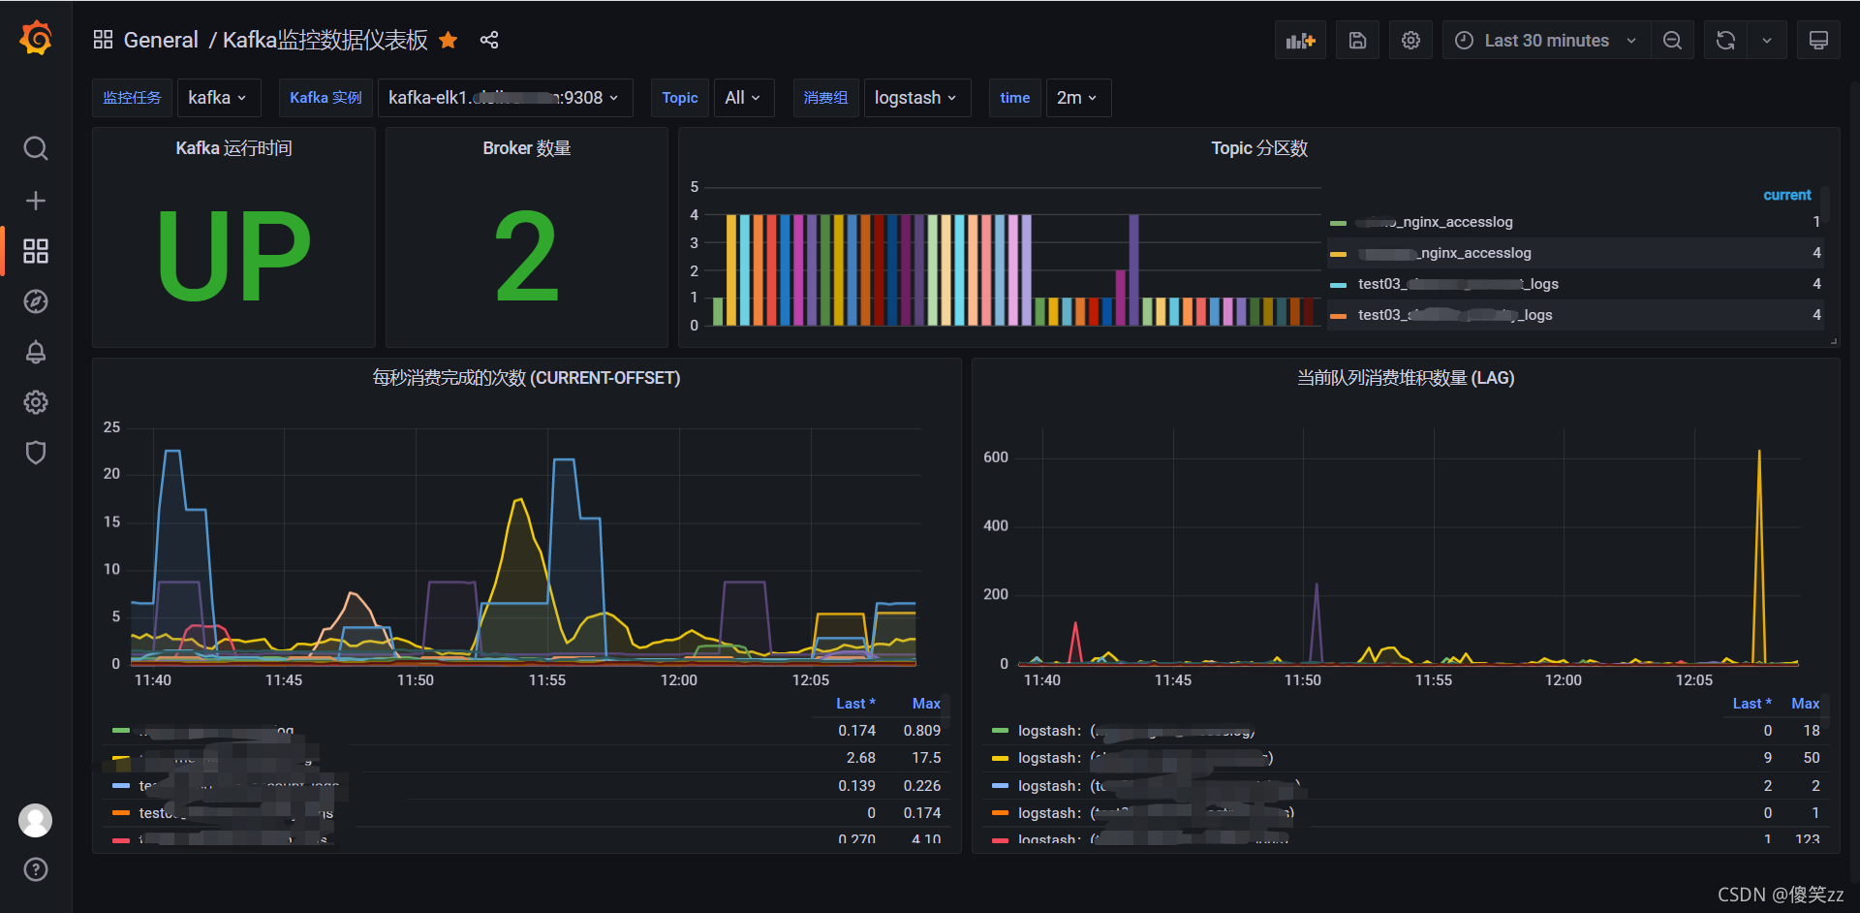Toggle the green nginx_accesslog series with value 1
The width and height of the screenshot is (1860, 913).
(x=1435, y=222)
